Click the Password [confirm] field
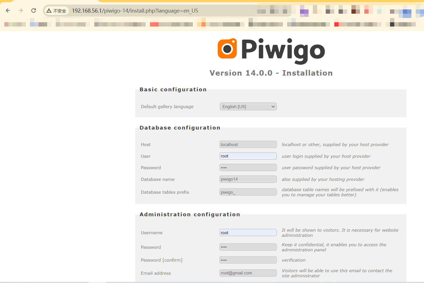The height and width of the screenshot is (283, 424). pyautogui.click(x=248, y=260)
